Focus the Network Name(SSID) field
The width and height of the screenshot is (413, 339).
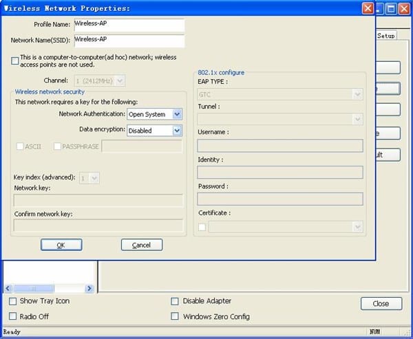(129, 41)
